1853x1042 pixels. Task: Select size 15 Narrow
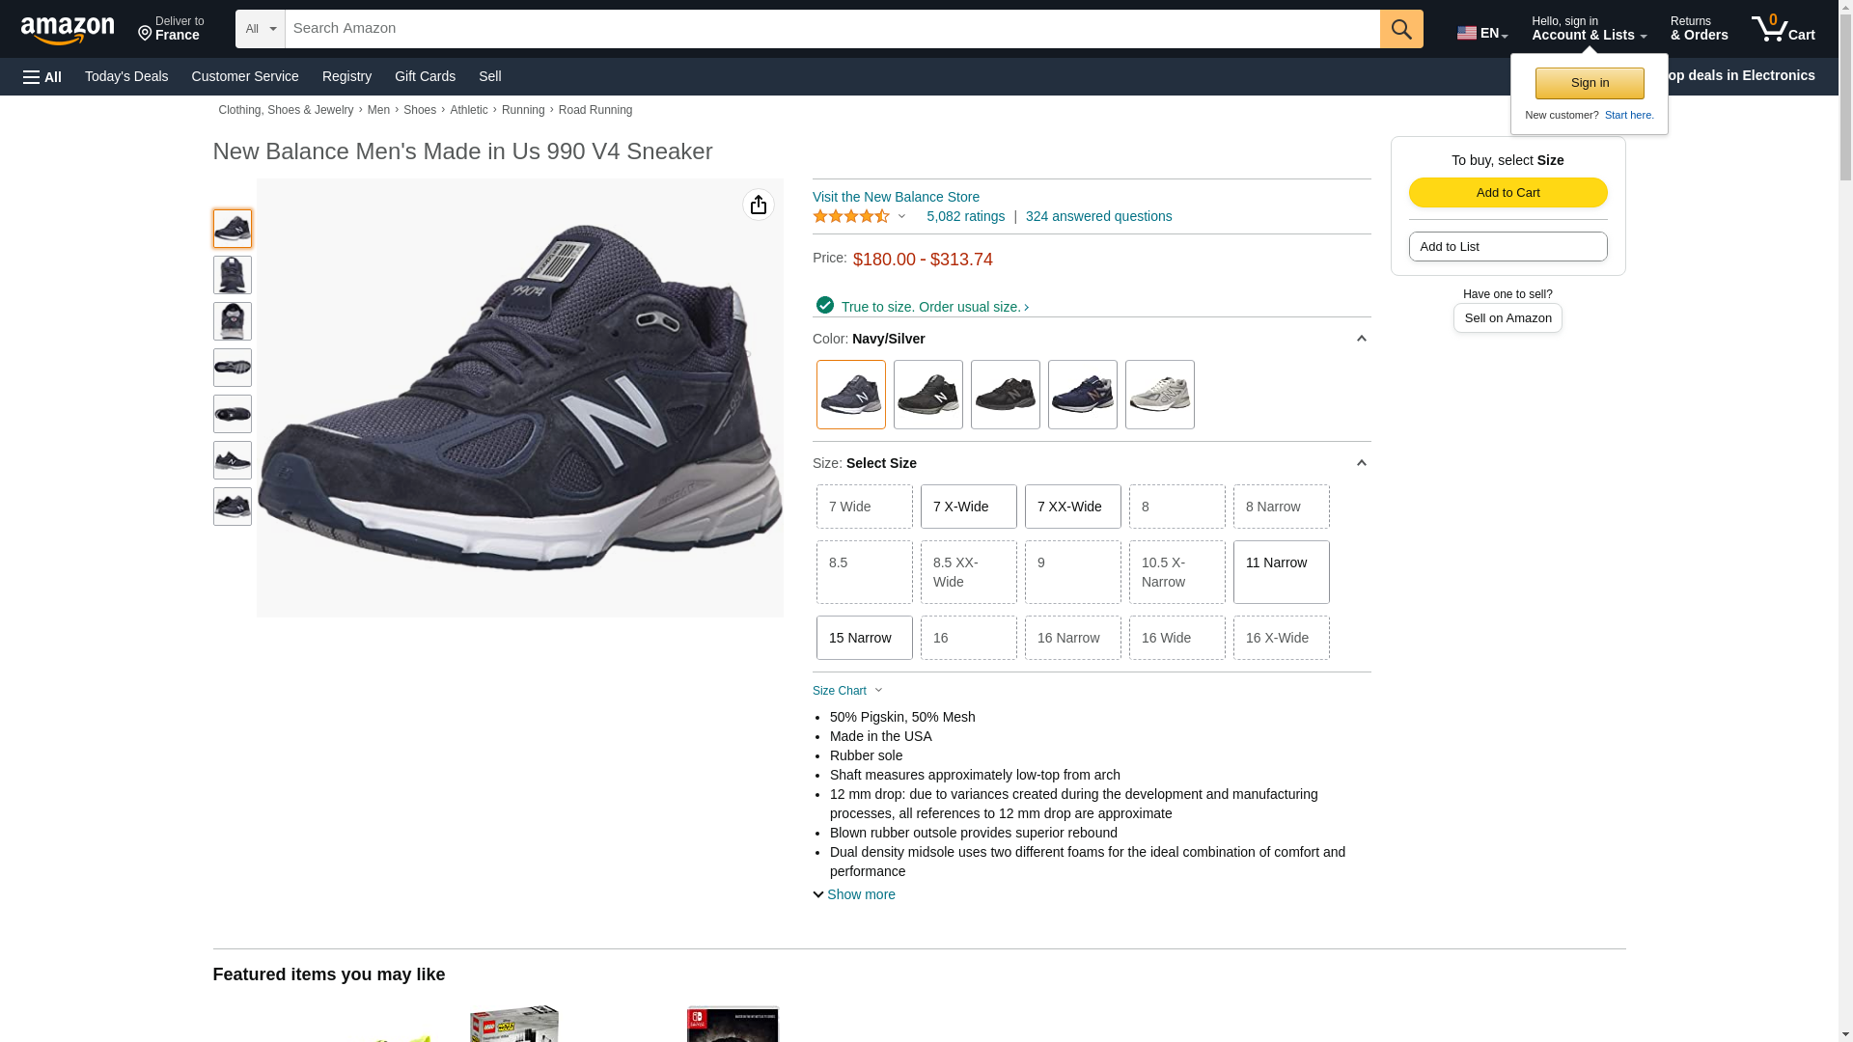tap(864, 638)
